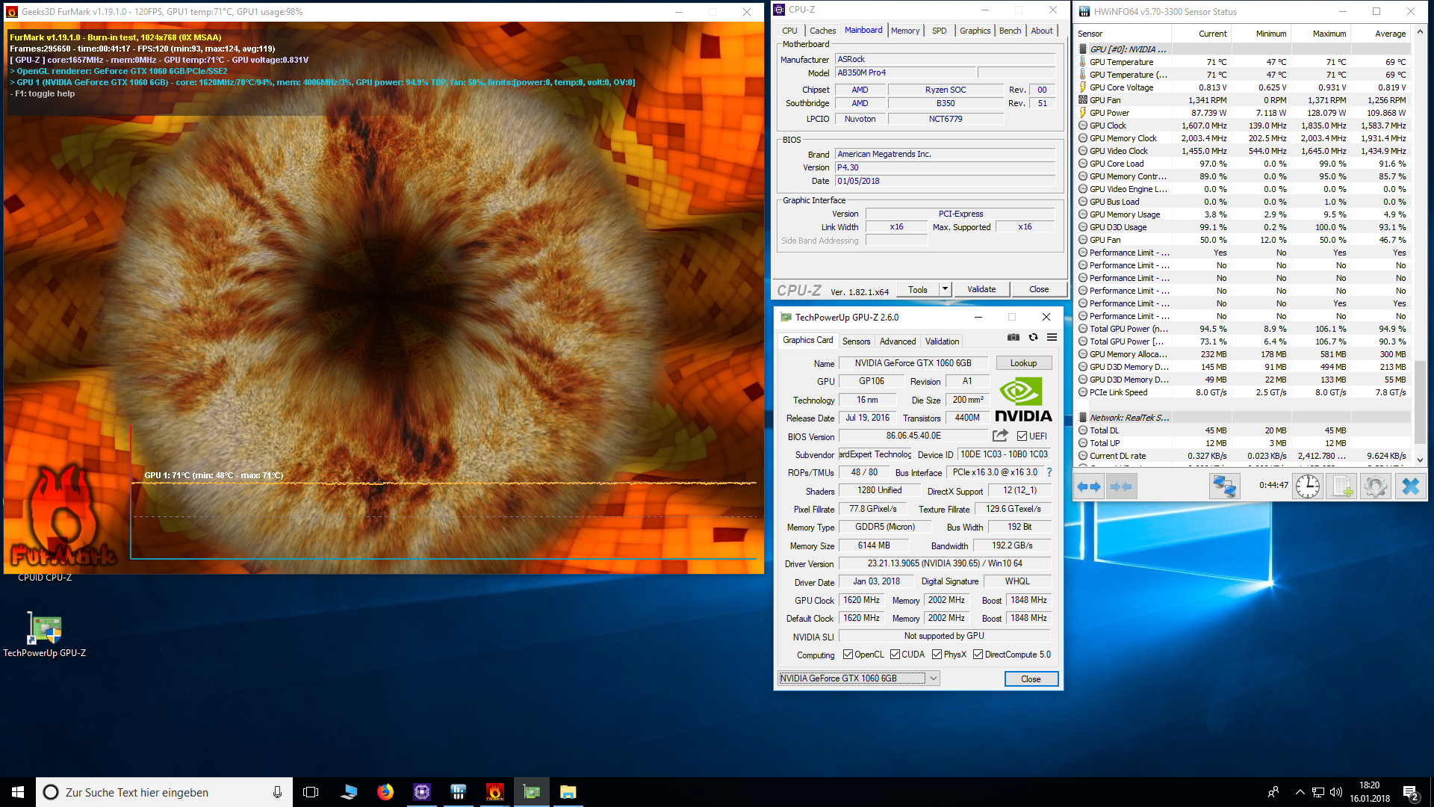Click HWiNFO reset clock icon
Viewport: 1434px width, 807px height.
click(x=1307, y=486)
